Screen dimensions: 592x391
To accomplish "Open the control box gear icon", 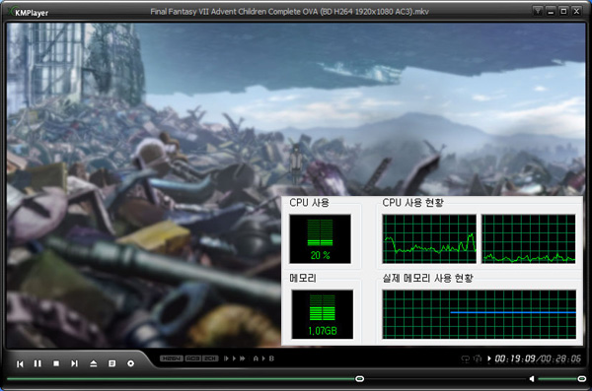I will (130, 363).
